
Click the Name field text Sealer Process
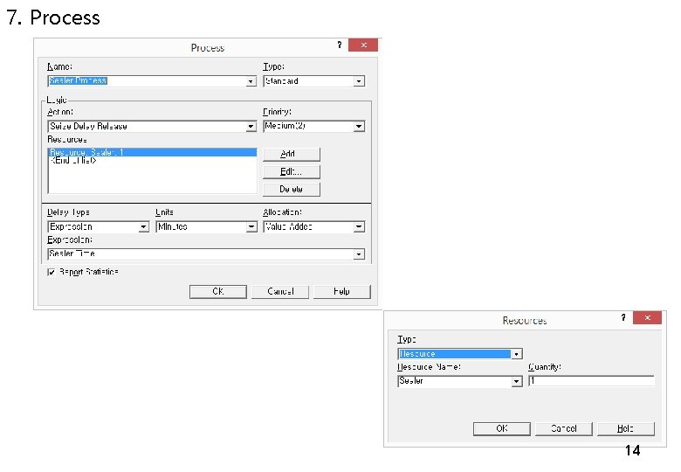coord(78,80)
